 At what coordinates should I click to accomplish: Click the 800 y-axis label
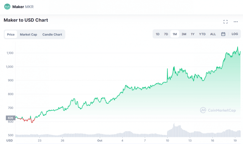[11, 94]
